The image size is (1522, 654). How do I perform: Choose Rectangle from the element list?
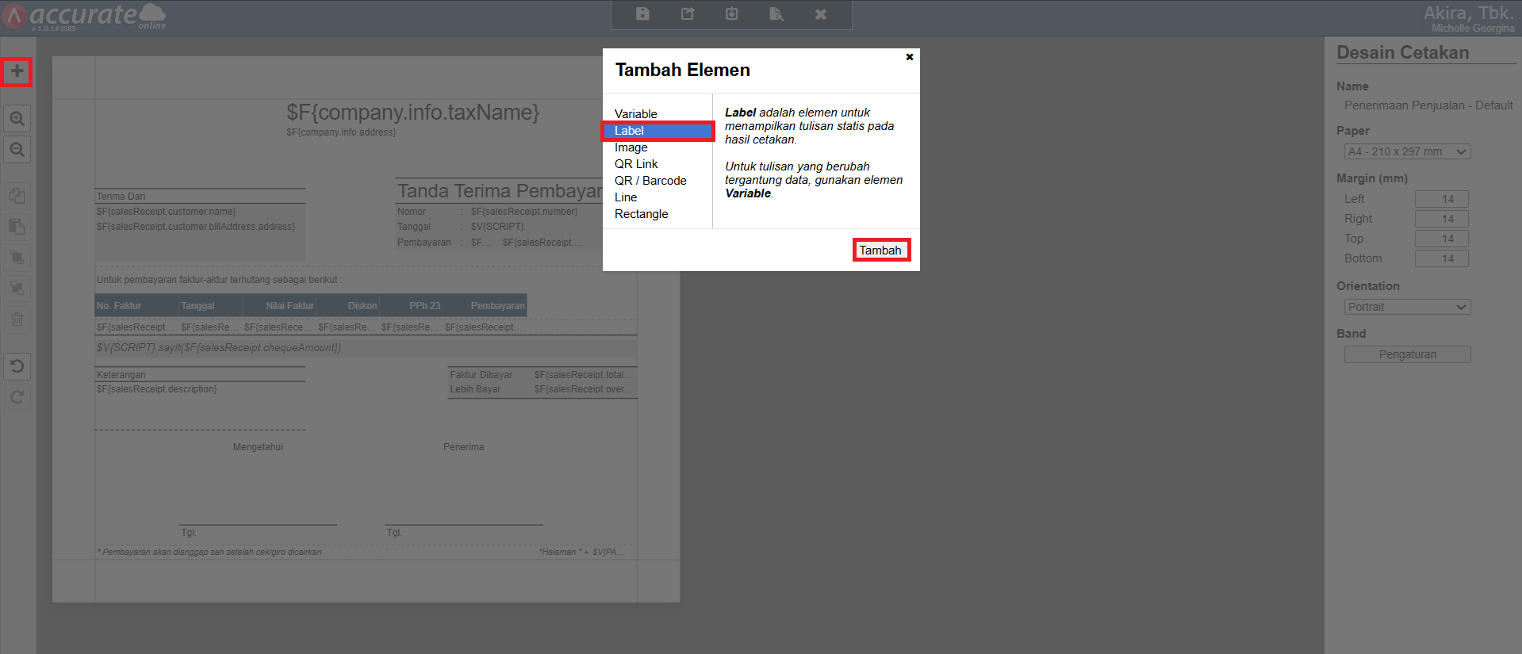tap(642, 214)
